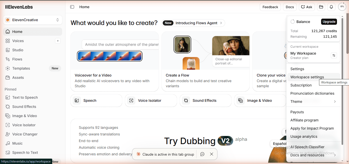Open Affiliate program menu item
Viewport: 349px width, 164px height.
314,120
